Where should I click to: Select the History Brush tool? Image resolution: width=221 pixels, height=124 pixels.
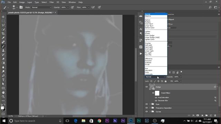coord(3,54)
